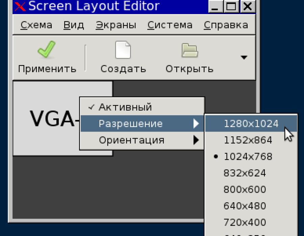Expand the toolbar overflow arrow
Viewport: 304px width, 236px height.
tap(244, 57)
